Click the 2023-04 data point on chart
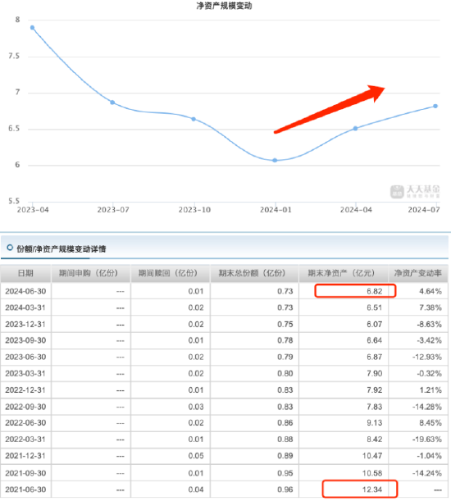This screenshot has height=501, width=451. (x=32, y=28)
